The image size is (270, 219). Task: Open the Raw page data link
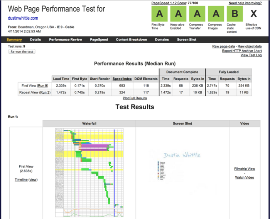pos(223,46)
